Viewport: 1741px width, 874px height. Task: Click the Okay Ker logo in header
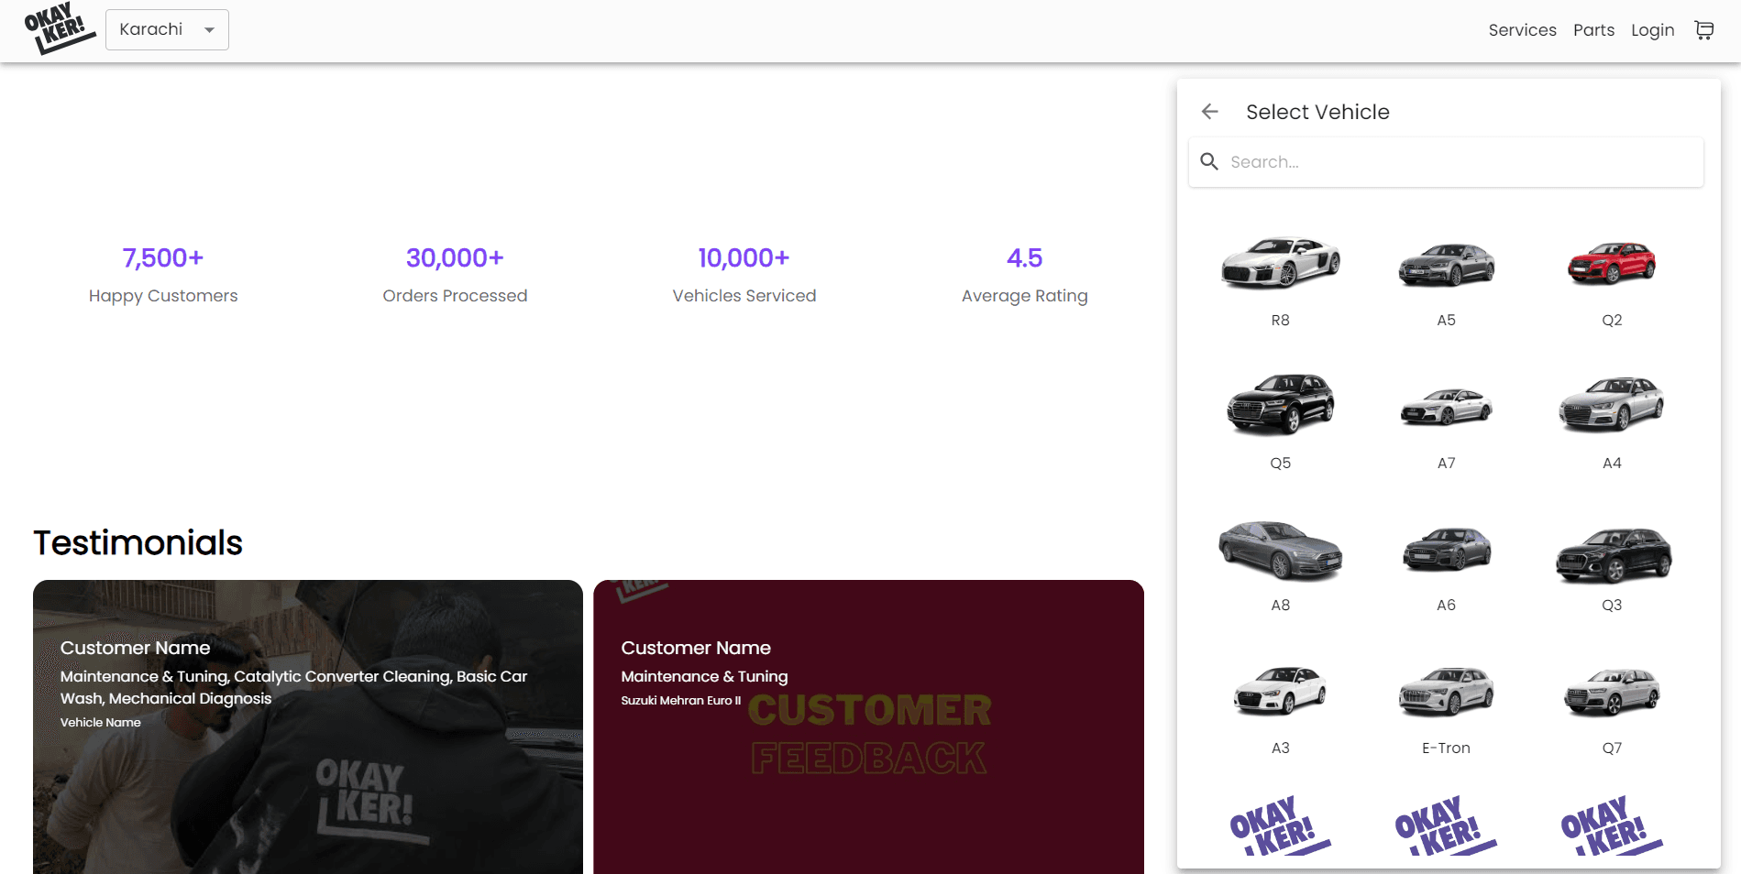click(60, 29)
